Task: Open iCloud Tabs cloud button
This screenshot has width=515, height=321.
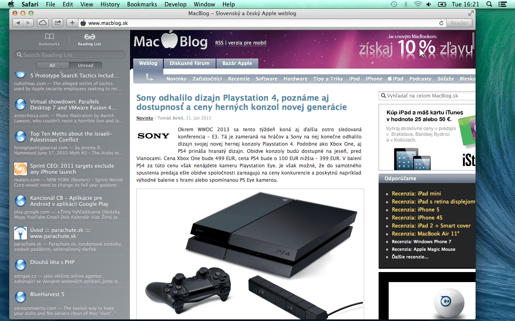Action: click(43, 23)
